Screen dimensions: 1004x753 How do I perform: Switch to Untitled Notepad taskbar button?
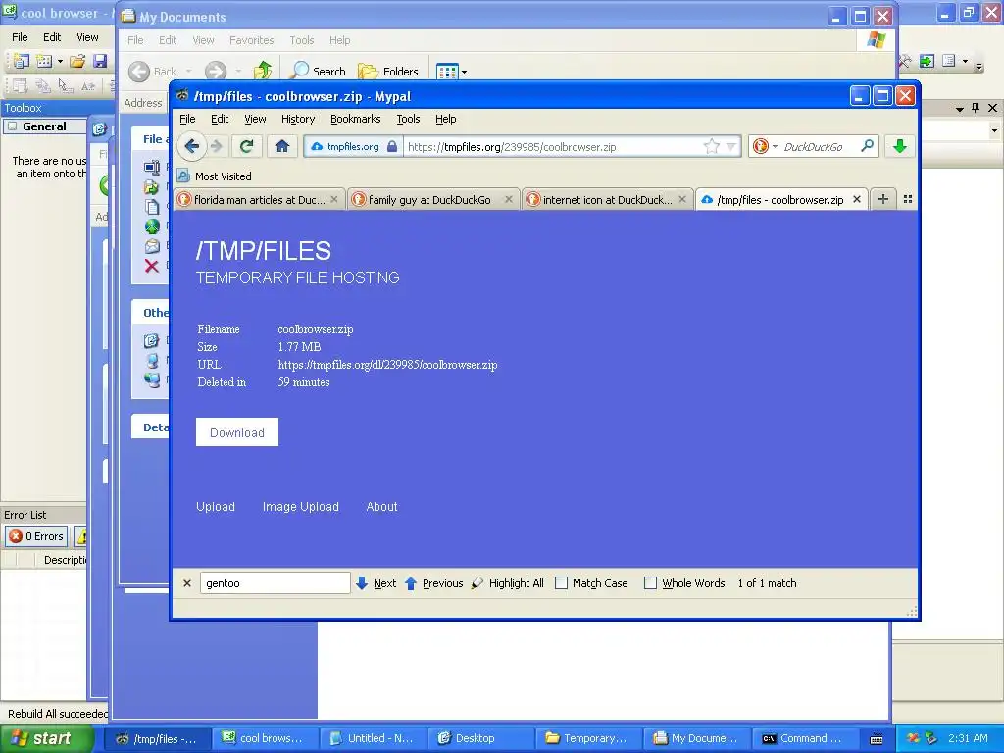(372, 738)
